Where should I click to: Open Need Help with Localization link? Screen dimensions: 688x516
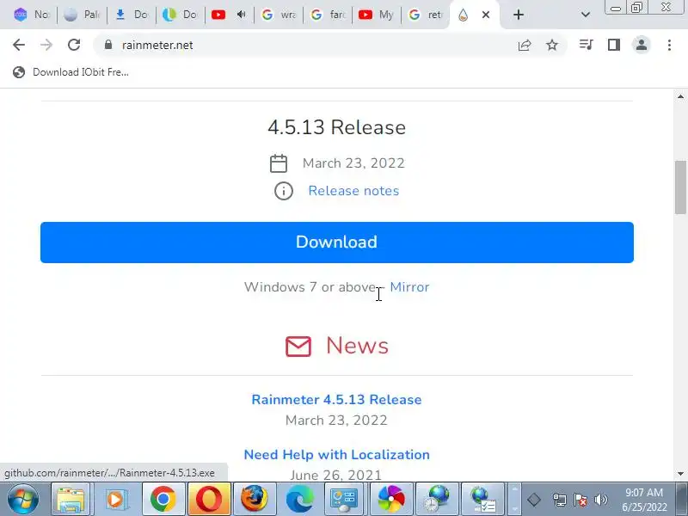tap(336, 455)
